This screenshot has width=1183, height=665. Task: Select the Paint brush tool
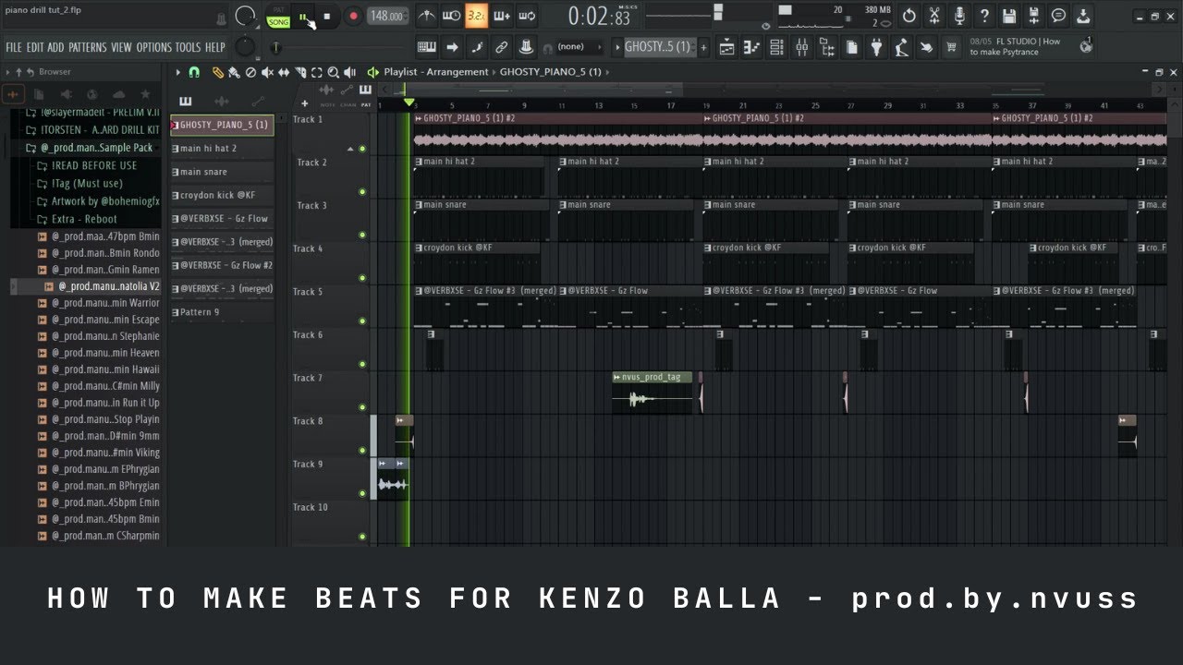[234, 72]
